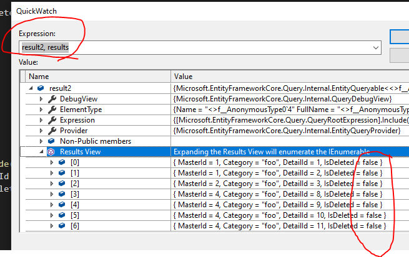The width and height of the screenshot is (409, 257).
Task: Expand the ElementType row
Action: tap(41, 110)
